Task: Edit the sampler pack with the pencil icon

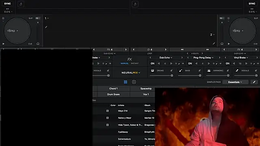Action: pyautogui.click(x=254, y=82)
